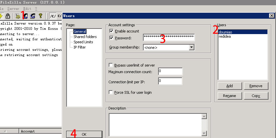Click the log line ending 'retrieving account settings'
276x138 pixels.
point(29,55)
